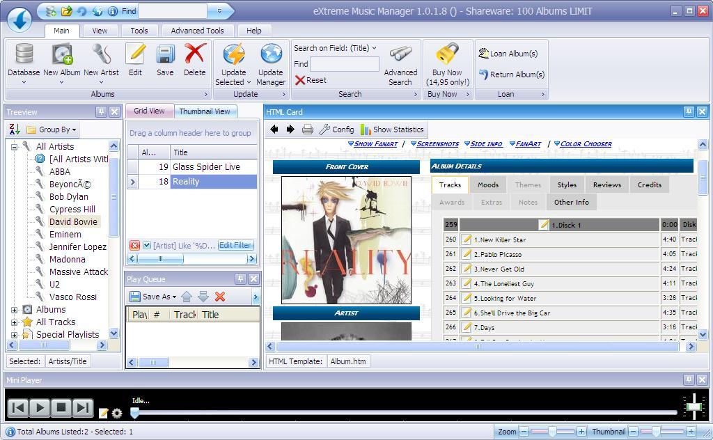
Task: Select David Bowie in the Treeview
Action: 76,221
